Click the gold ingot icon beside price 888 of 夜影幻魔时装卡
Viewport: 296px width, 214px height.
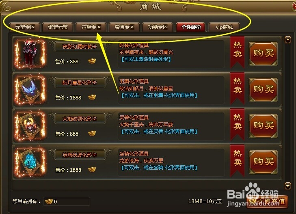(x=92, y=61)
